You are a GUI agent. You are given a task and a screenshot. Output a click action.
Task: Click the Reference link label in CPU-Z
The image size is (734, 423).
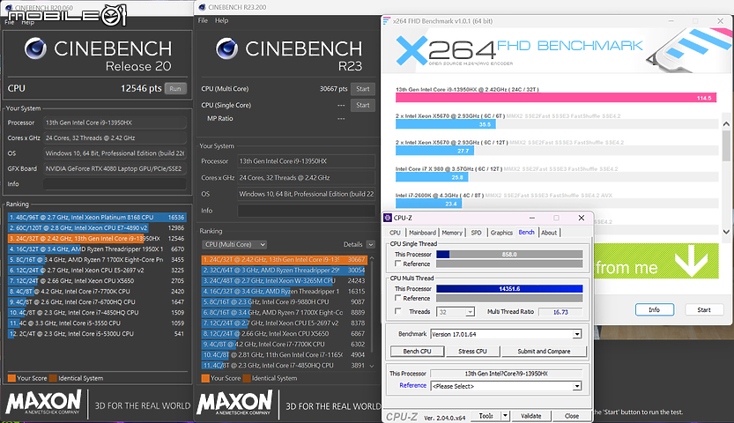tap(413, 385)
